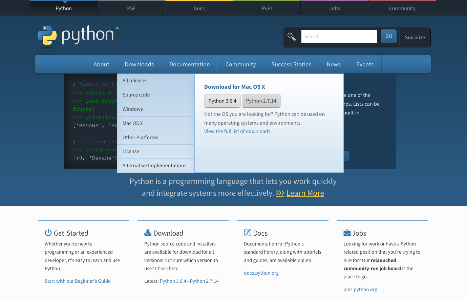Screen dimensions: 467x299
Task: Open the Python tab in the top bar
Action: point(64,8)
